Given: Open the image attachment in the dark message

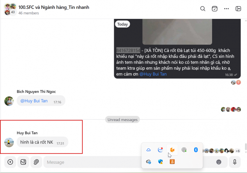Looking at the screenshot, I should tap(177, 32).
